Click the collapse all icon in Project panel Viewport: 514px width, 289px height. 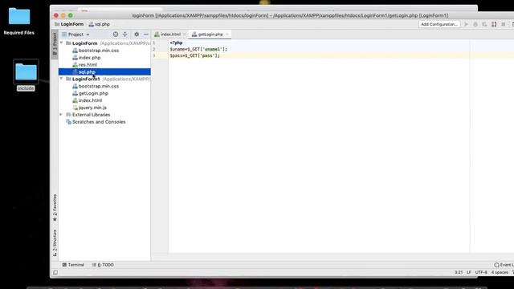click(x=125, y=35)
